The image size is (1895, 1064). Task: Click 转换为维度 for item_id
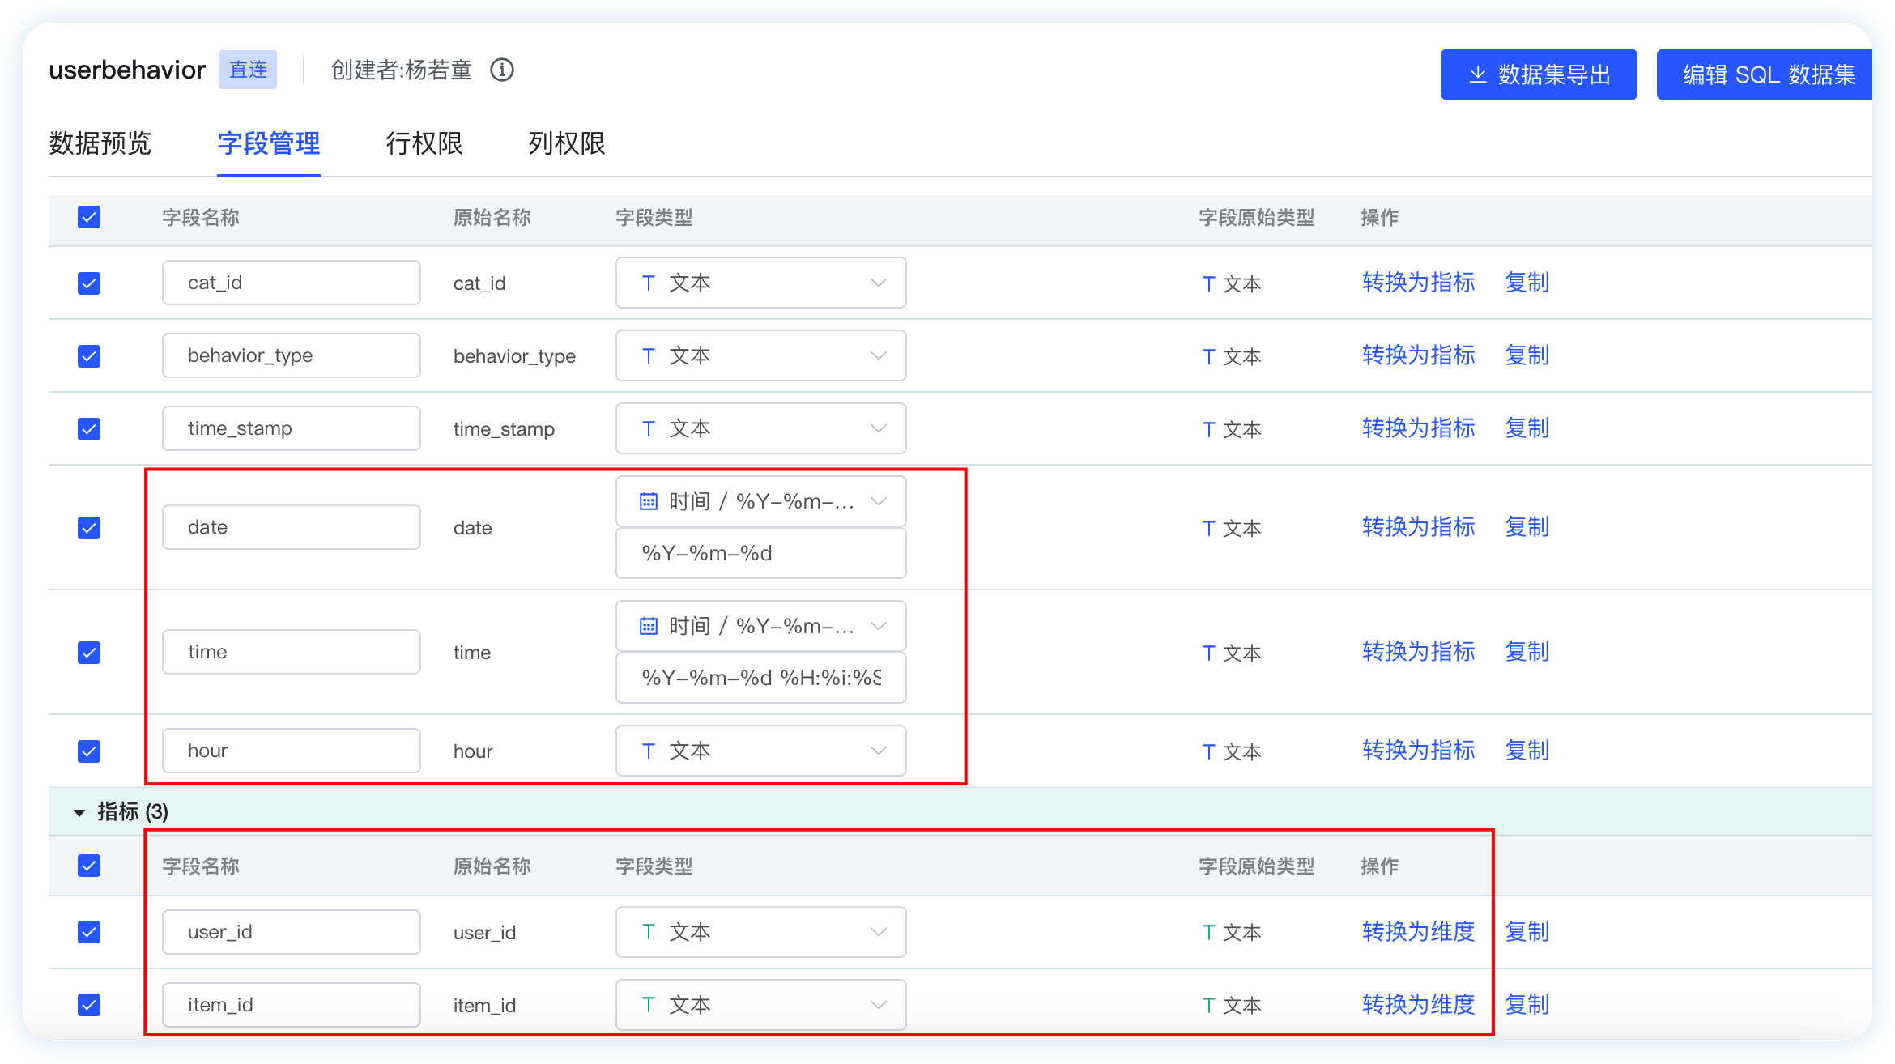[x=1419, y=1005]
